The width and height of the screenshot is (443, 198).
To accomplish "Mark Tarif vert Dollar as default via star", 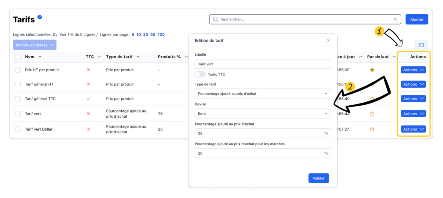I will (x=372, y=129).
